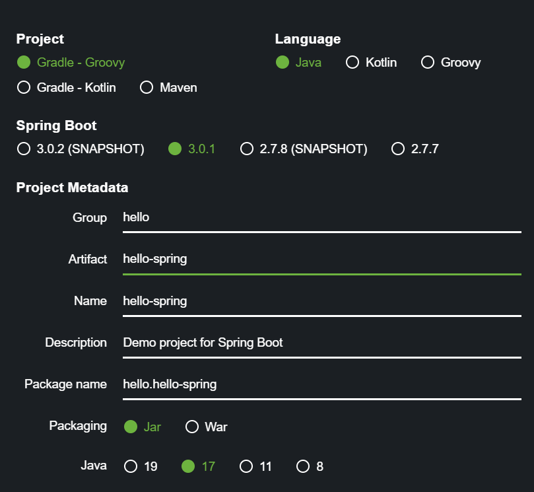Focus the Artifact text field

pyautogui.click(x=321, y=259)
